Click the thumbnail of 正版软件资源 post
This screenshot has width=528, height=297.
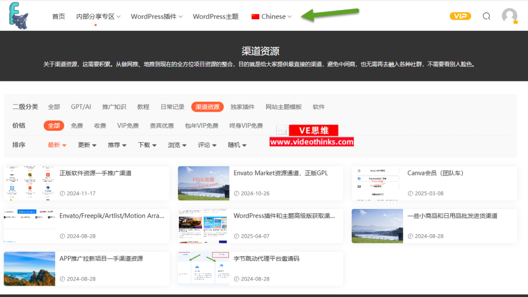tap(29, 183)
